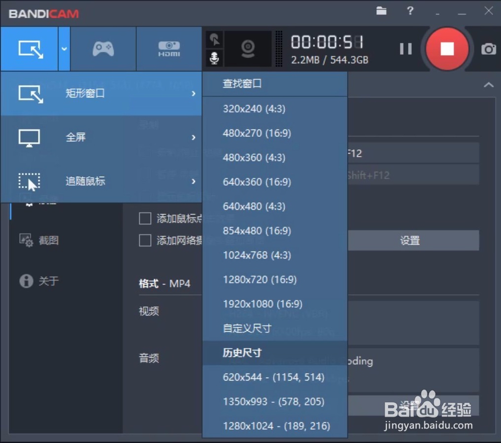Viewport: 501px width, 443px height.
Task: Open the output folder icon
Action: 381,11
